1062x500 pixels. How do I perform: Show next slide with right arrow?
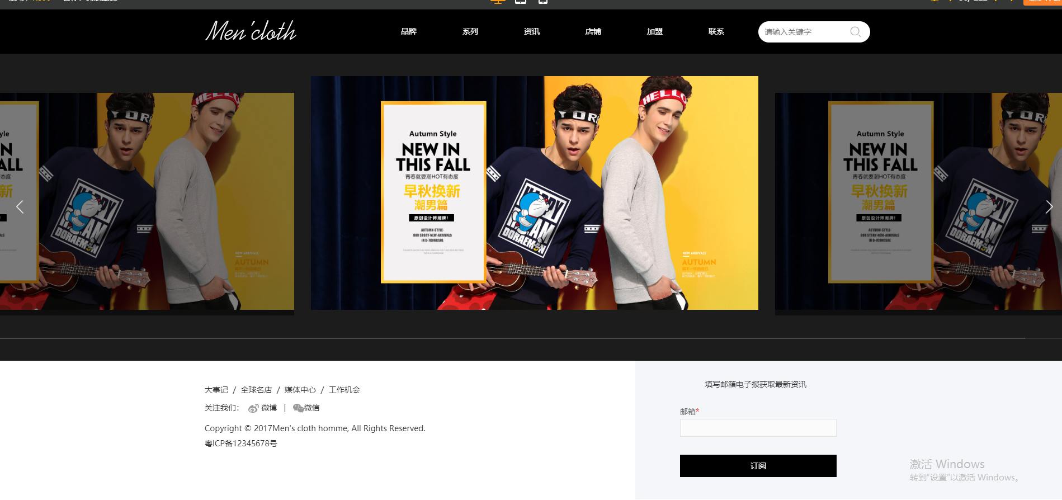pyautogui.click(x=1049, y=207)
